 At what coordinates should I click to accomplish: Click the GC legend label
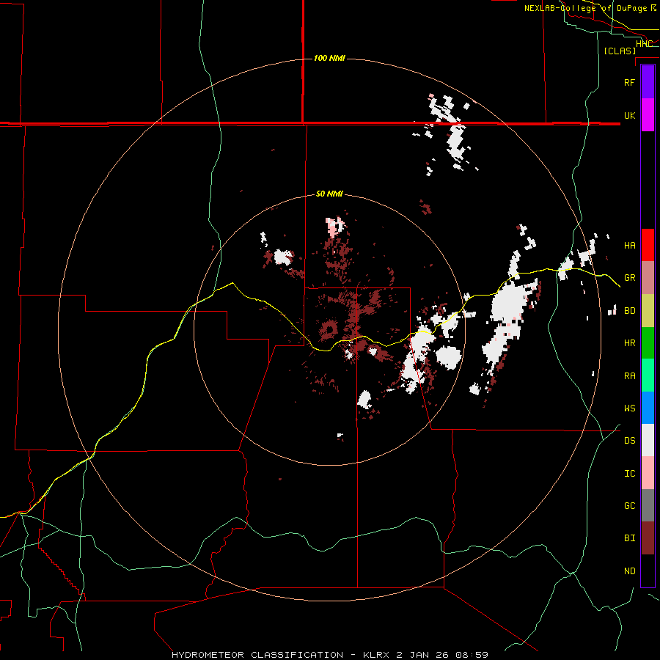point(629,506)
